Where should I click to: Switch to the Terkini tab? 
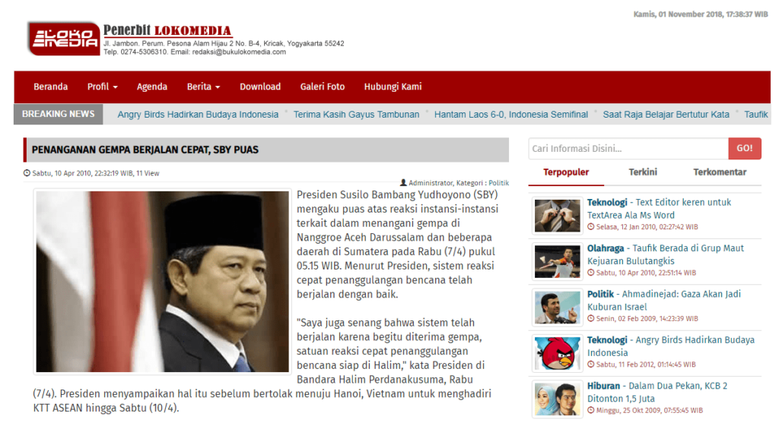[642, 172]
